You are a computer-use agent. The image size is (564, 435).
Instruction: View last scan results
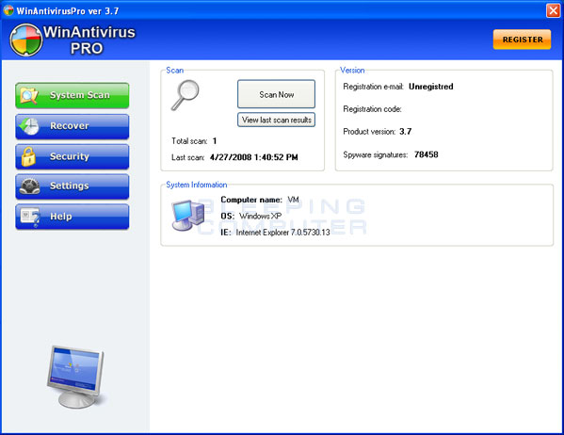click(x=276, y=120)
